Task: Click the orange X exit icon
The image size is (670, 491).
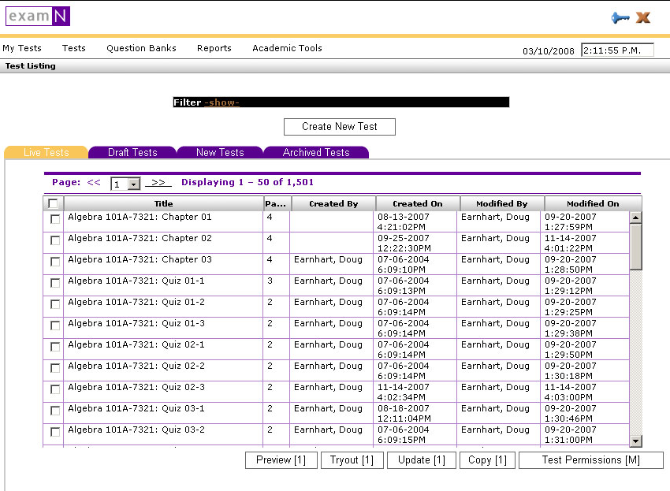Action: click(643, 17)
